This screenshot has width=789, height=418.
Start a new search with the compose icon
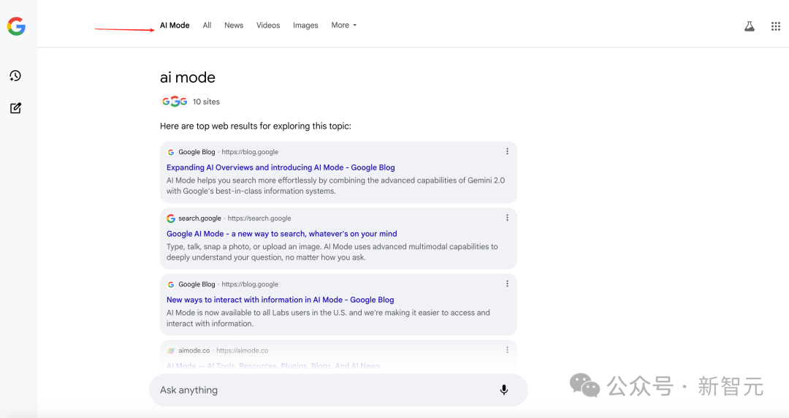pos(15,108)
